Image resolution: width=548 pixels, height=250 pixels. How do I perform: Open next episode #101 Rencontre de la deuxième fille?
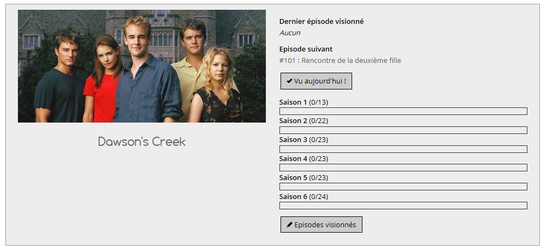340,60
